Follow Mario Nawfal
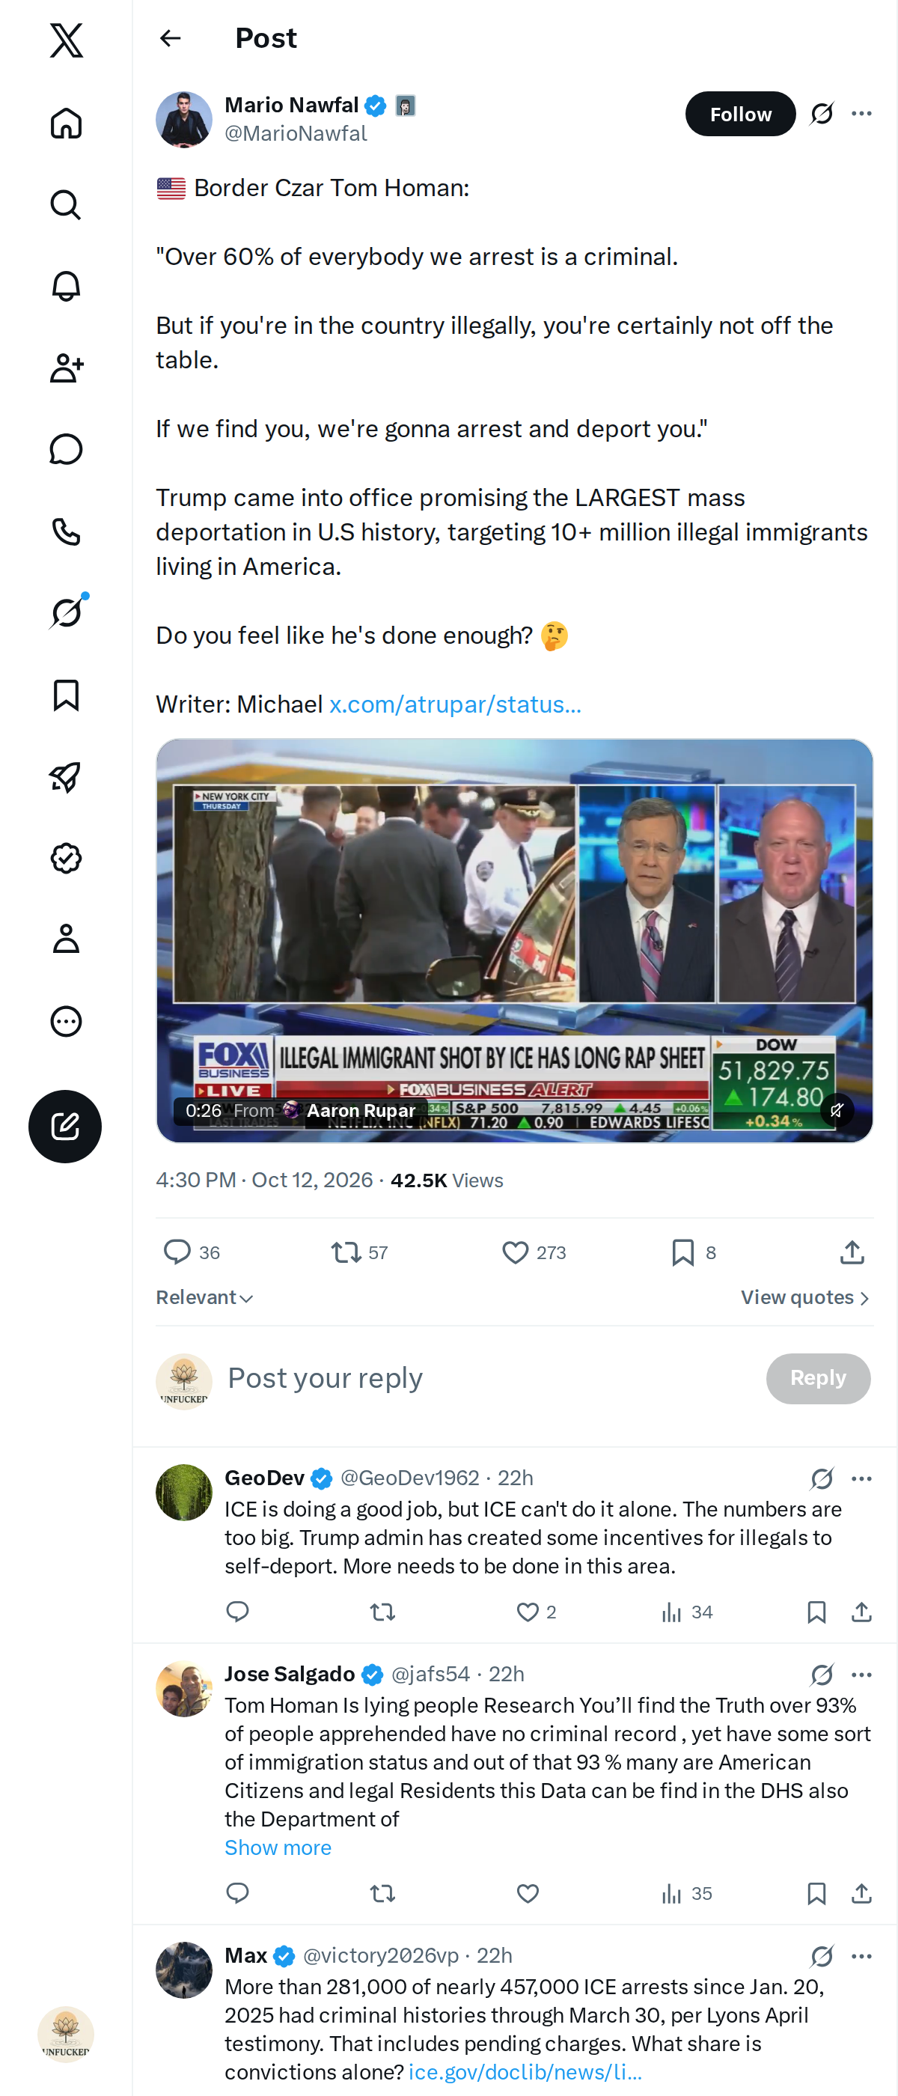Screen dimensions: 898x2096 click(x=740, y=114)
